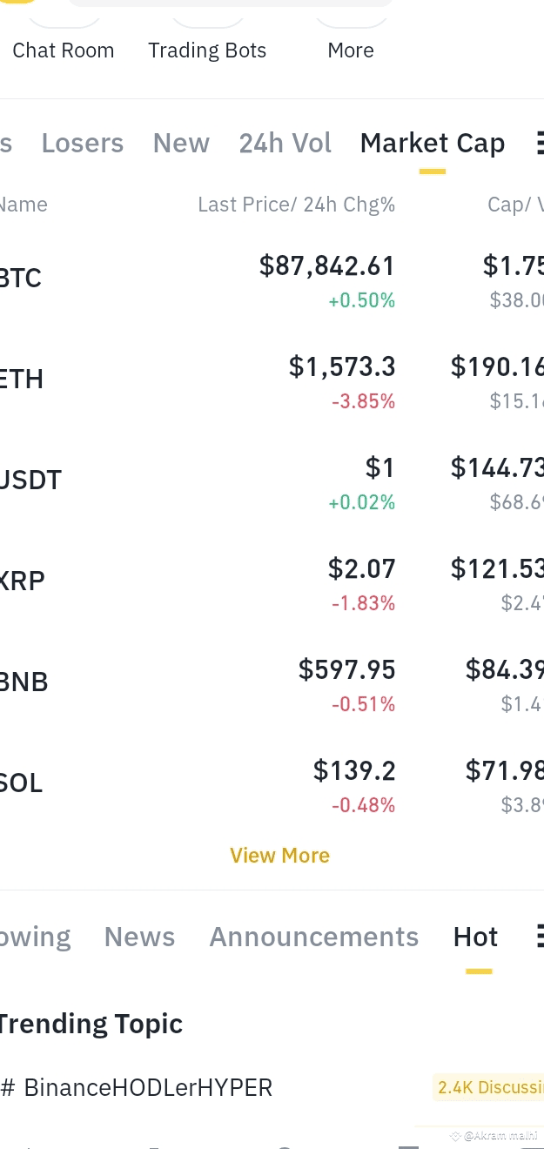This screenshot has height=1149, width=544.
Task: Open the BNB row priced $597.95
Action: pyautogui.click(x=272, y=682)
